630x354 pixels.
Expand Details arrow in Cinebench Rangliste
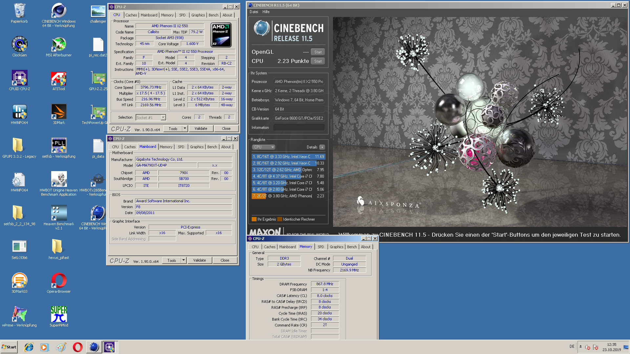click(322, 147)
